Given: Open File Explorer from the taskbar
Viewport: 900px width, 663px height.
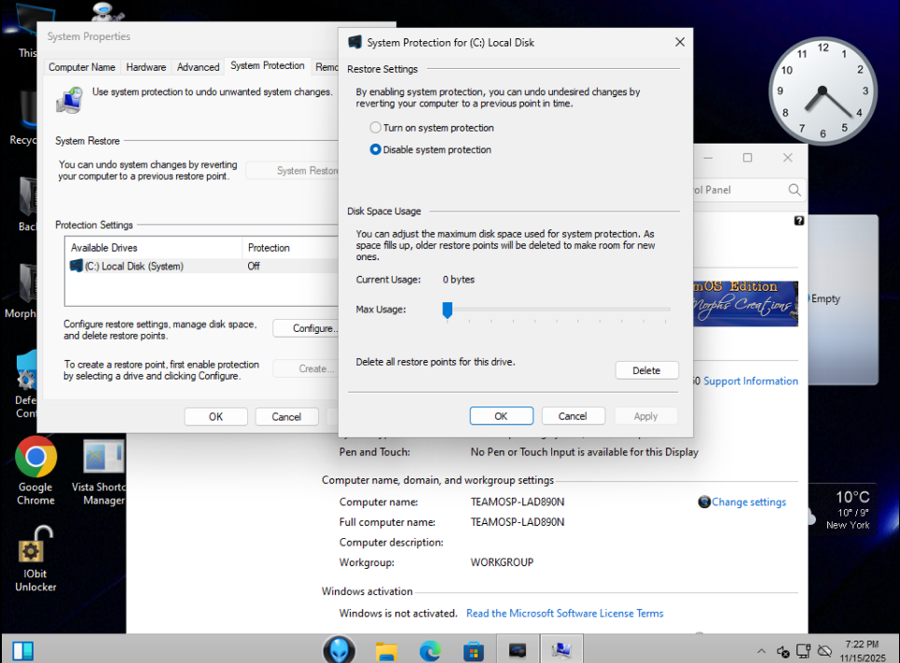Looking at the screenshot, I should click(387, 650).
